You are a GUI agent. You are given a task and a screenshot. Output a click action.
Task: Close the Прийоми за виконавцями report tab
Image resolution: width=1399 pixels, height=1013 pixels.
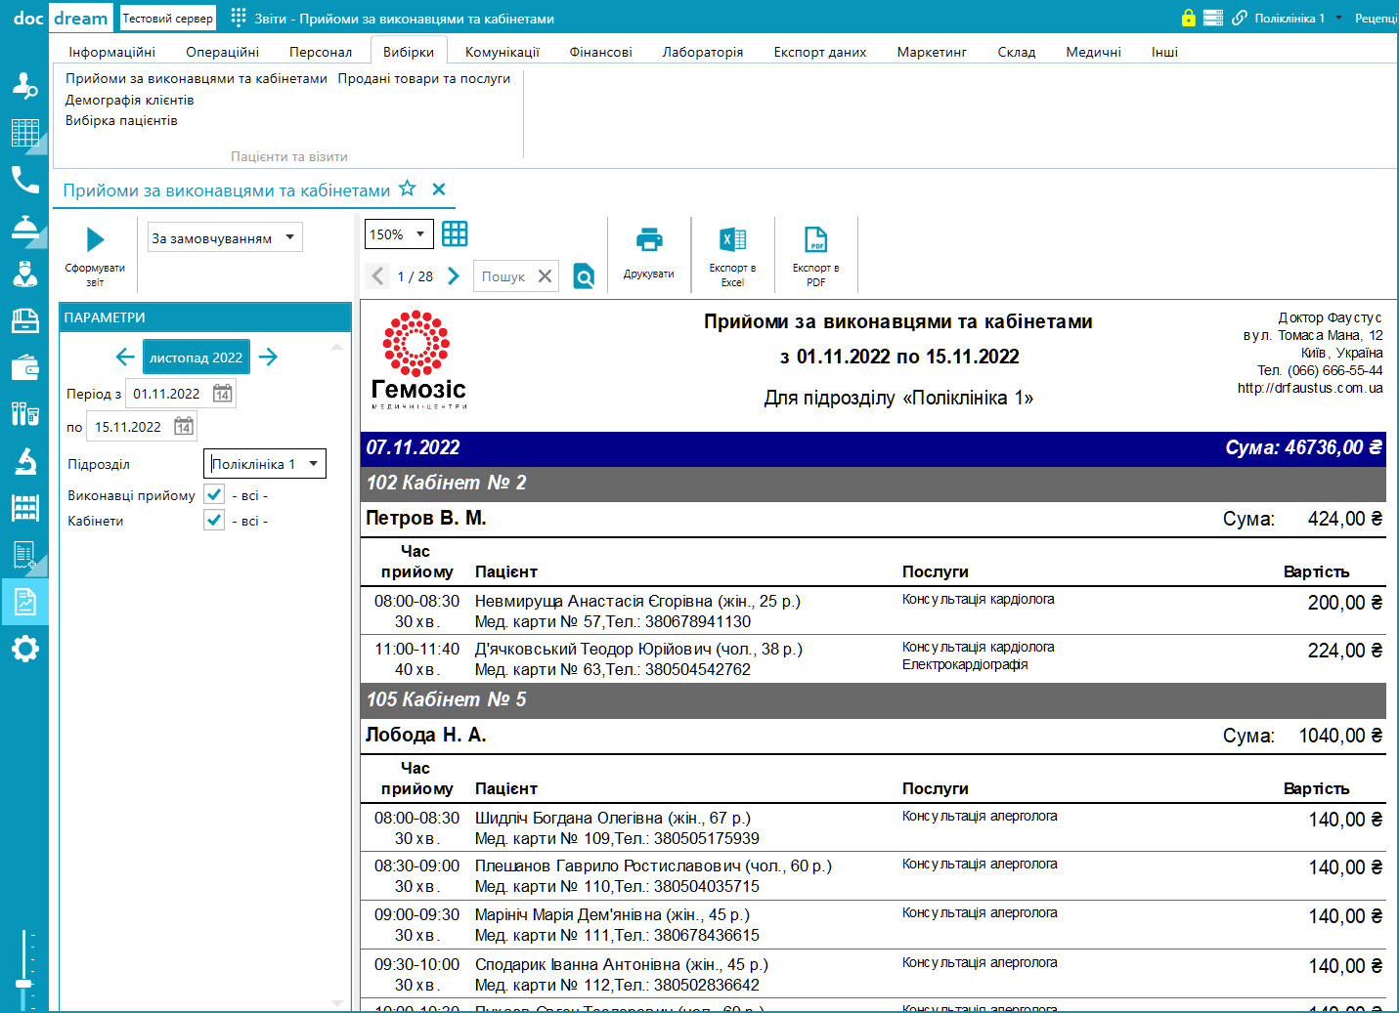439,190
